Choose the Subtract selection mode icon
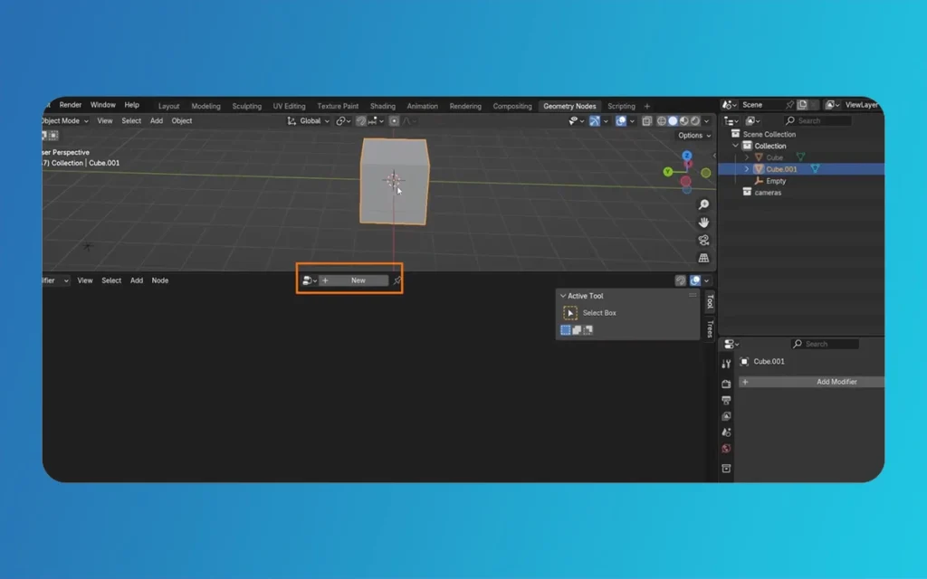 [588, 330]
